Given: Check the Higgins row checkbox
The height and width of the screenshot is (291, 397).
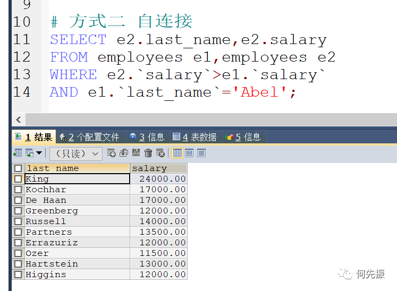Looking at the screenshot, I should pyautogui.click(x=18, y=275).
